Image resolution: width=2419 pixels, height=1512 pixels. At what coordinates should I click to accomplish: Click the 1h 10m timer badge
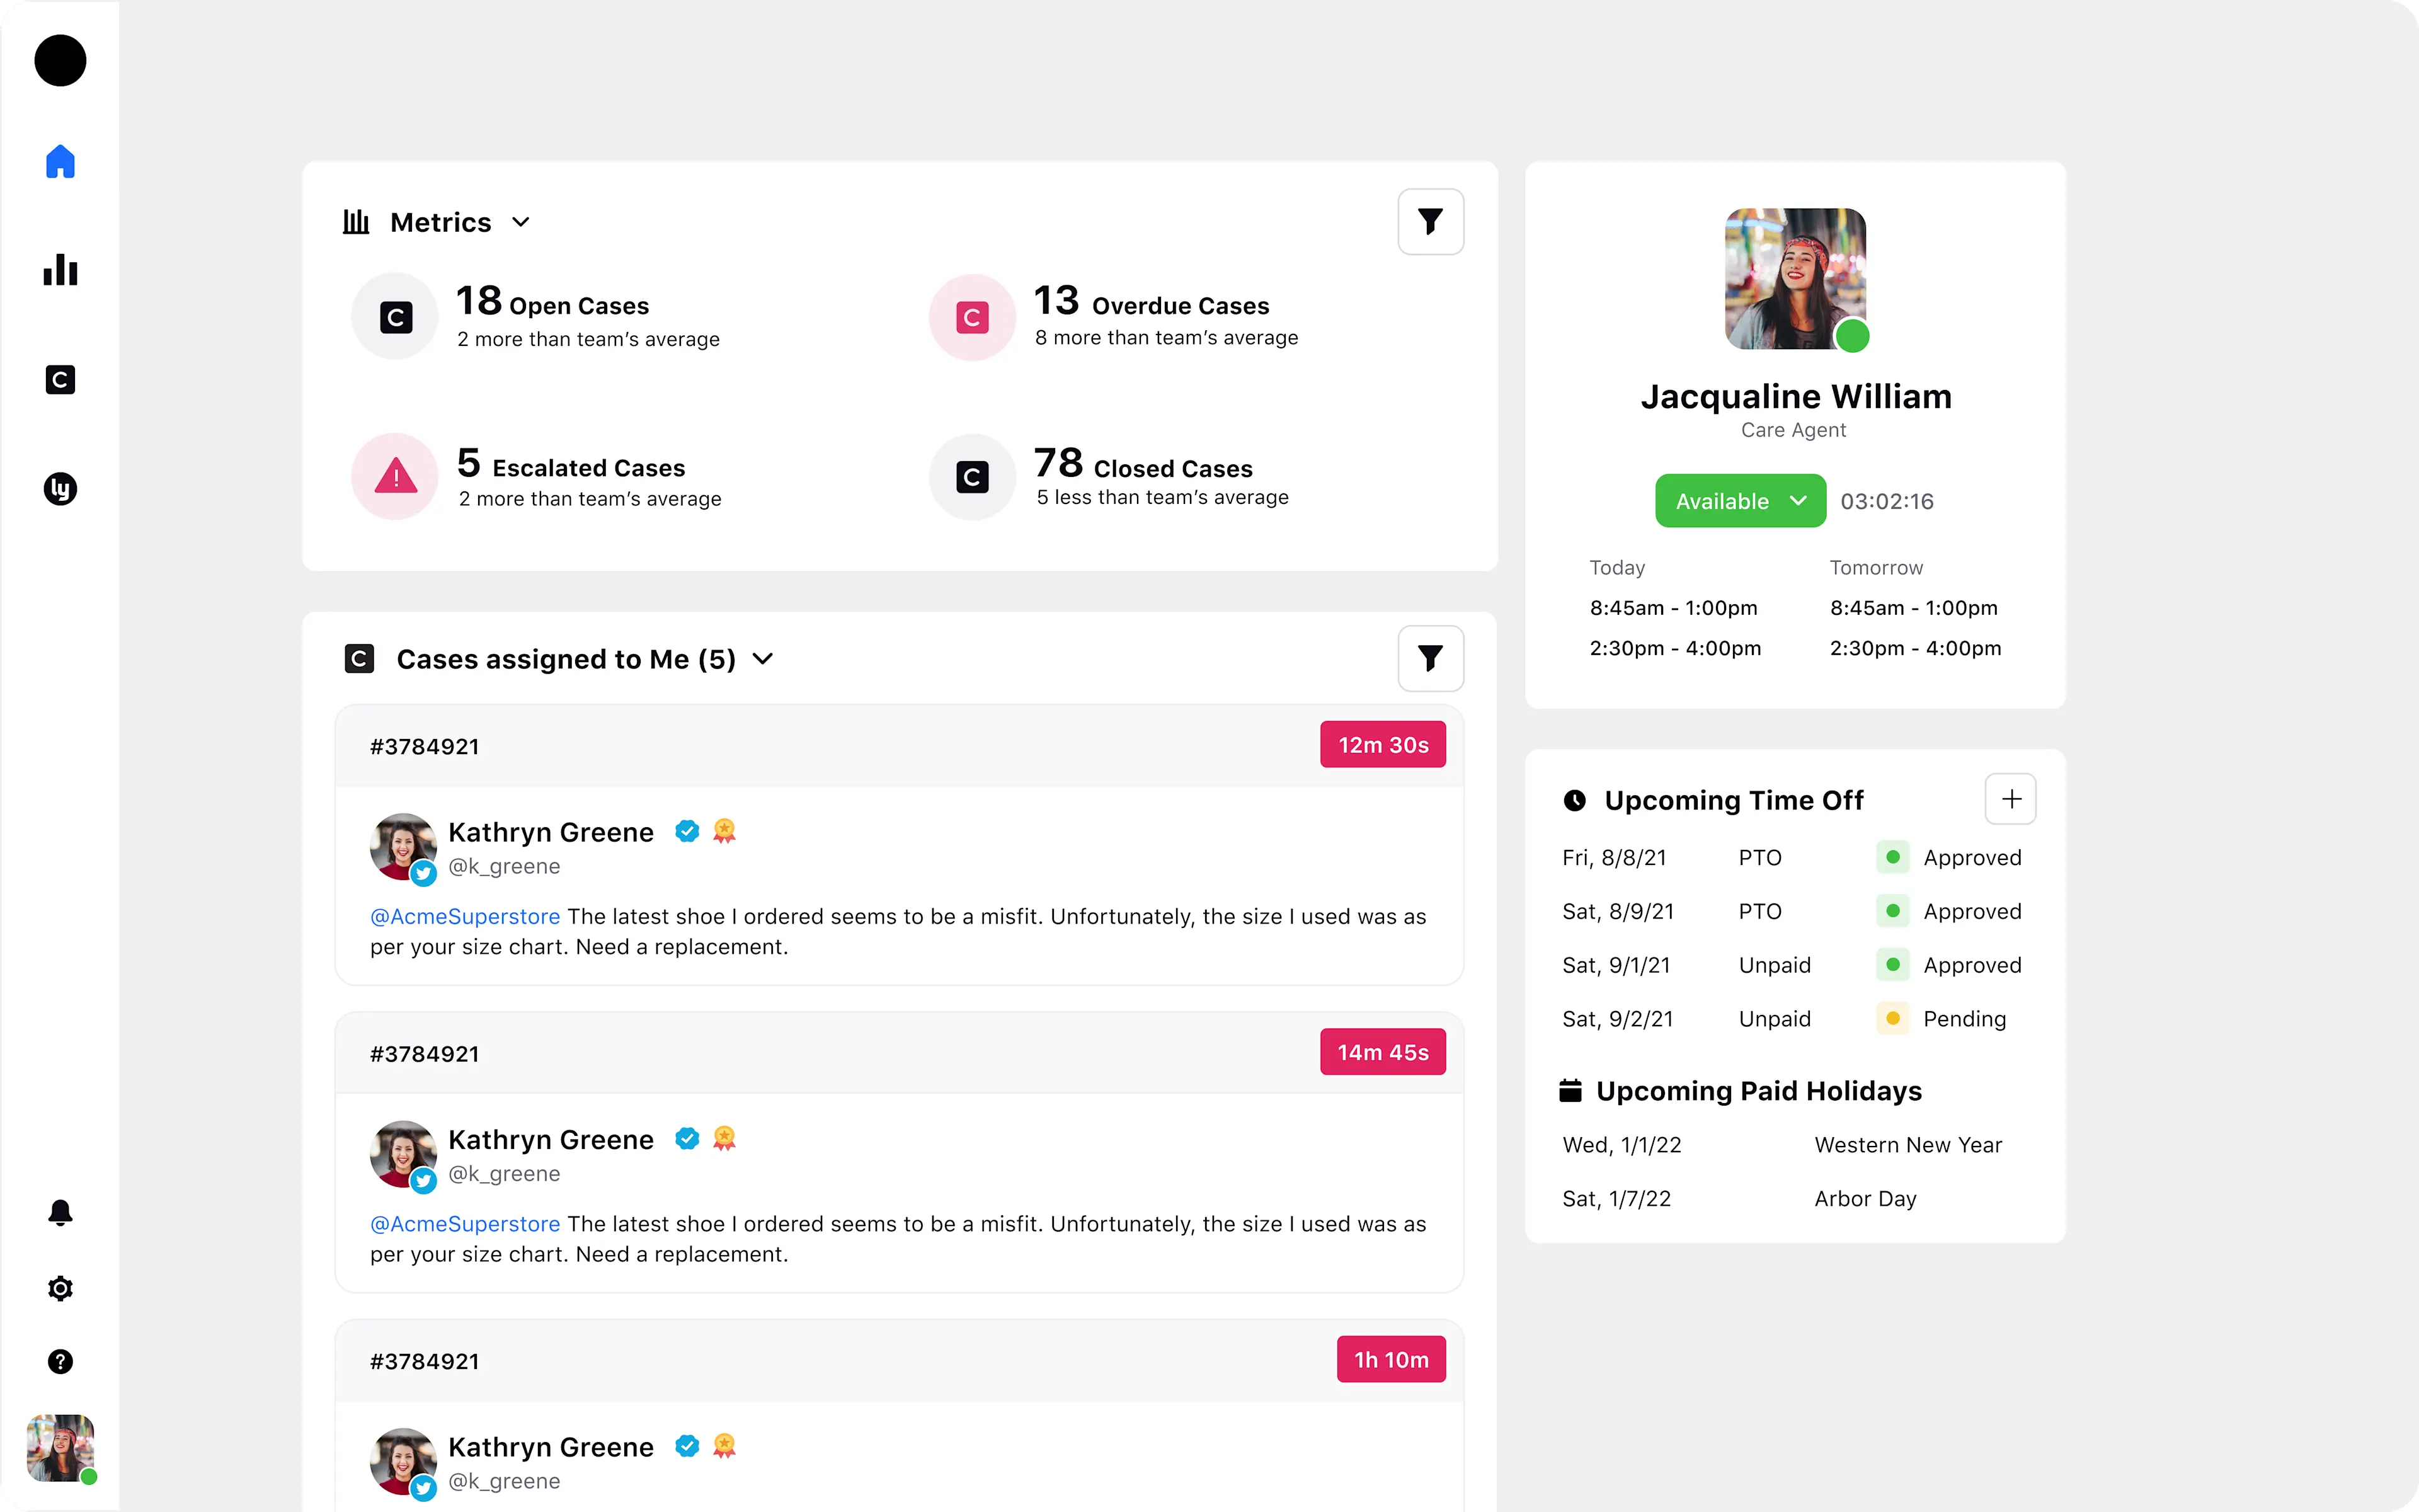click(1392, 1359)
